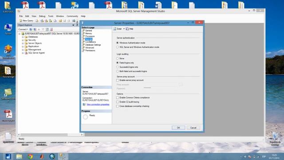Expand the Server Objects tree node
This screenshot has height=160, width=284.
point(23,44)
